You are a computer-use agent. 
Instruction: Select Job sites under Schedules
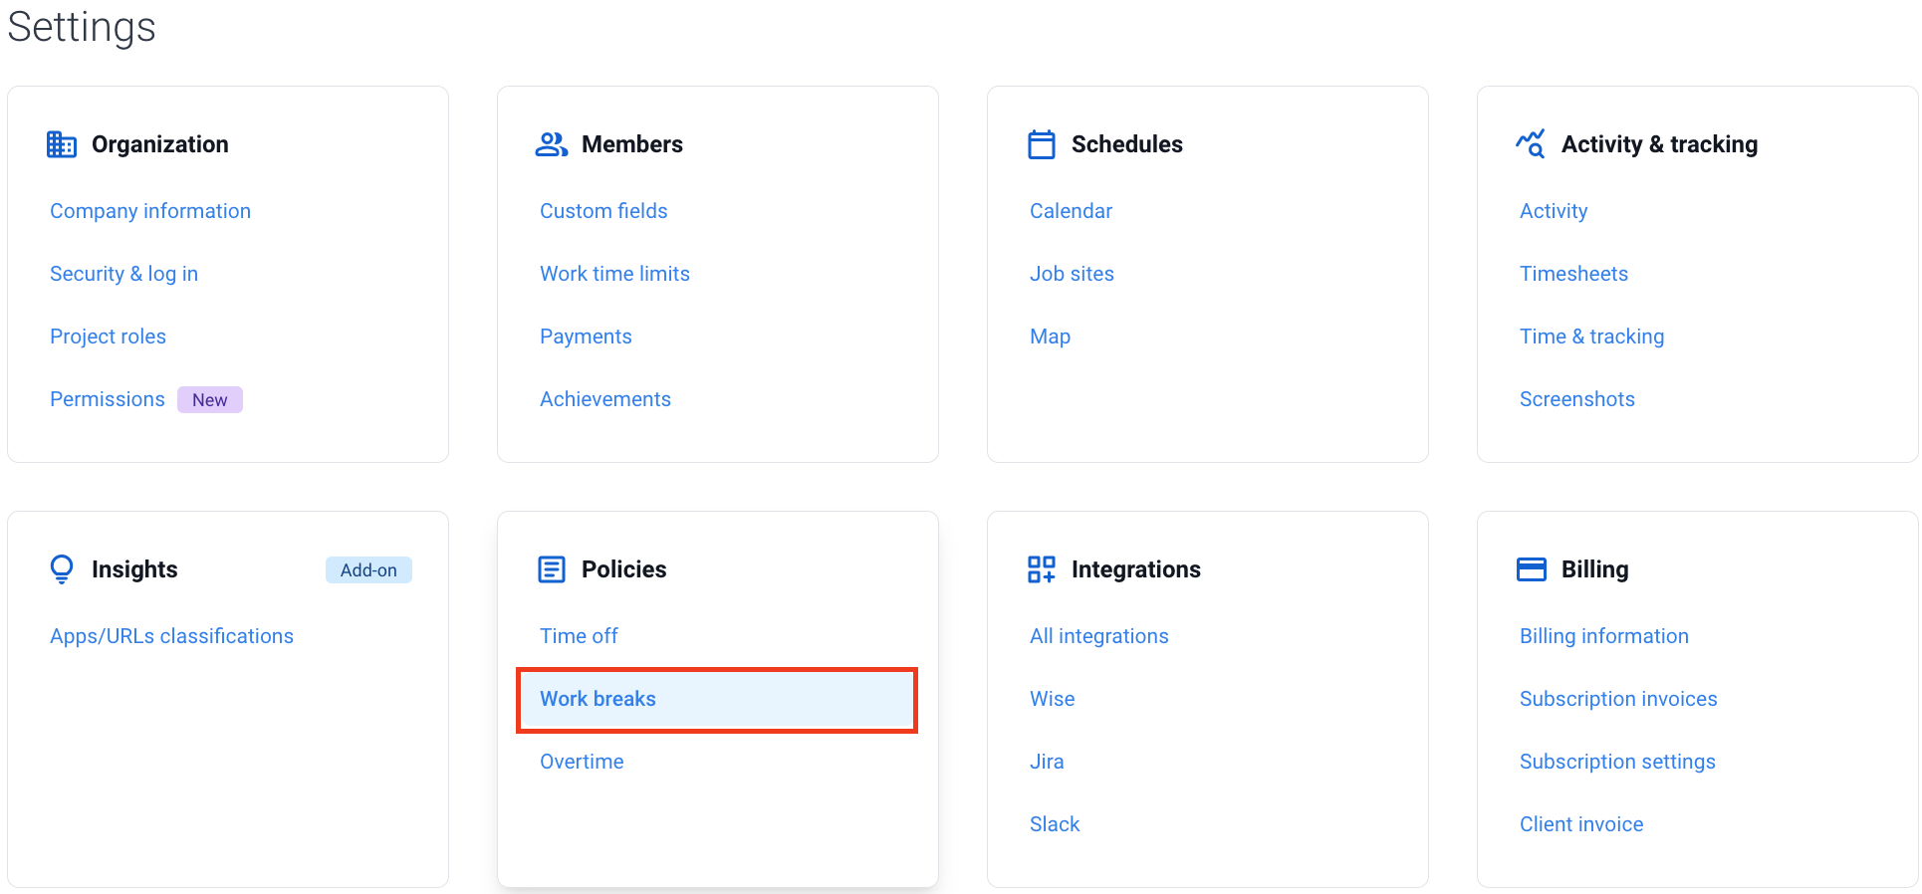1072,274
